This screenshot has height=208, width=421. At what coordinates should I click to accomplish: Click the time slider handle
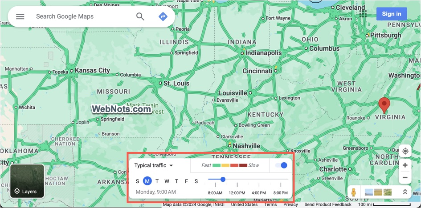coord(223,179)
